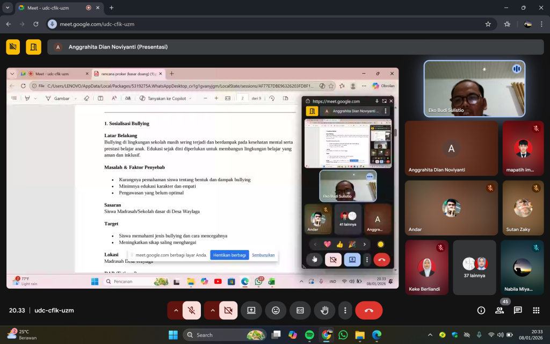
Task: Toggle closed captions button
Action: (x=300, y=311)
